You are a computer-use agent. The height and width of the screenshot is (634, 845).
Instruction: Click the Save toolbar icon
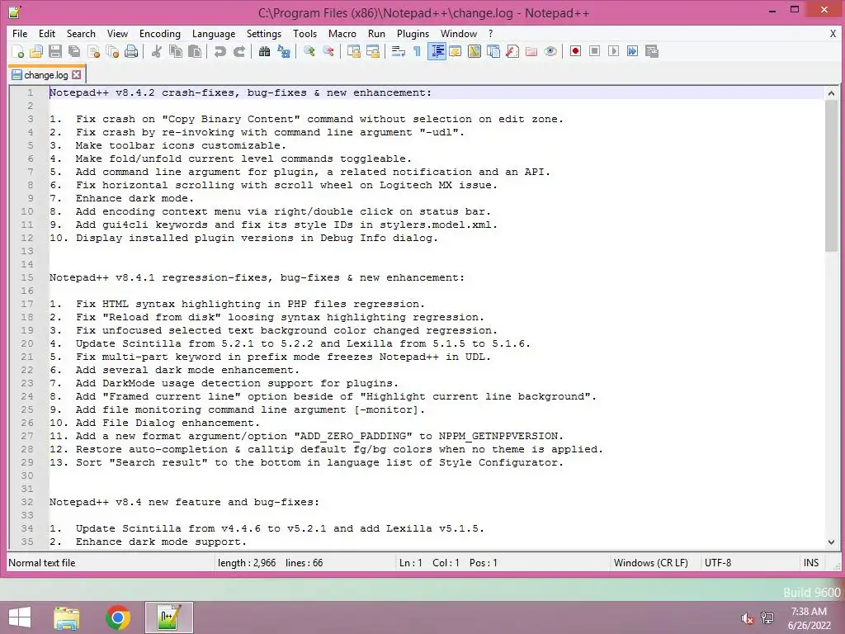[x=55, y=52]
